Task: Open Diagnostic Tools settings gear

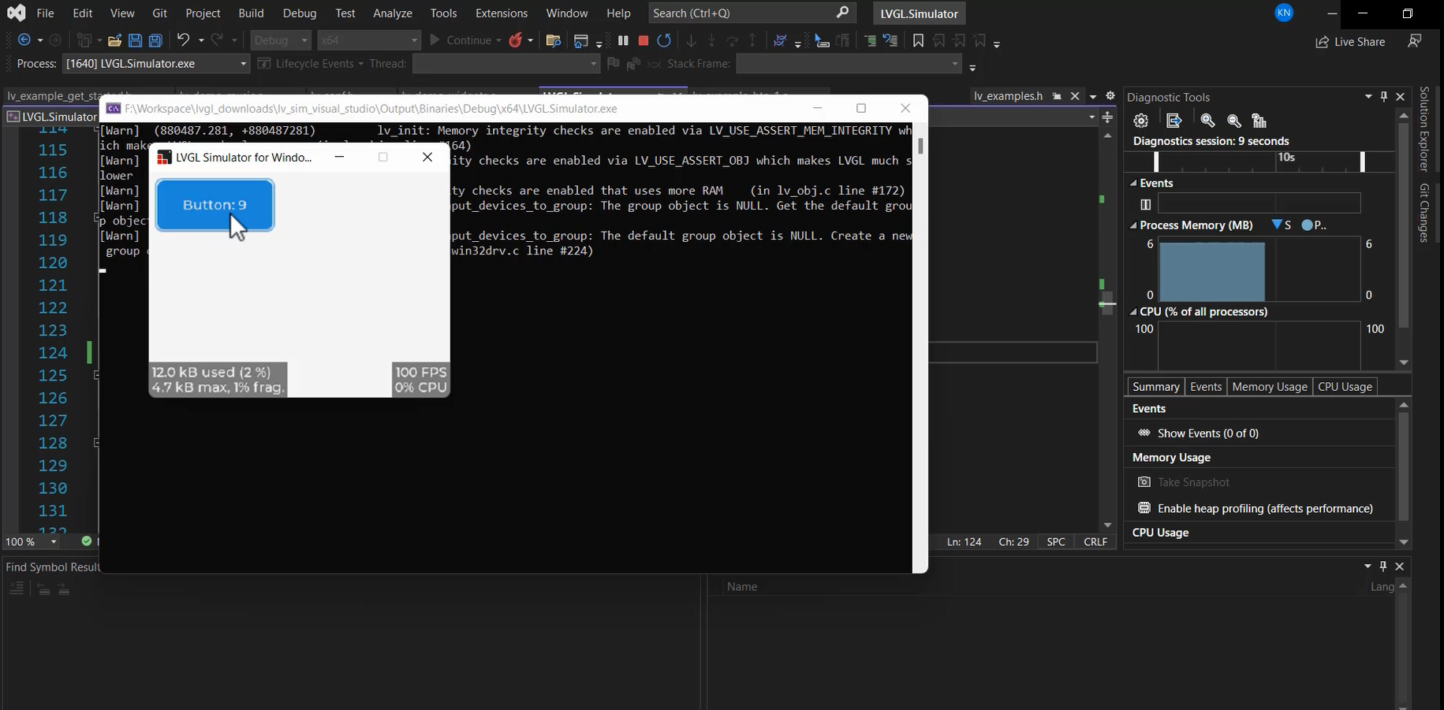Action: (x=1140, y=121)
